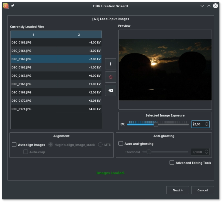Maximize window with the up chevron
Viewport: 223px width, 203px height.
[209, 6]
